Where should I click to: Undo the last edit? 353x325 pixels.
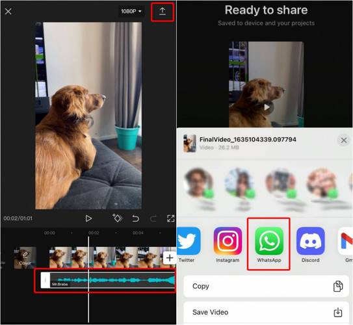pyautogui.click(x=135, y=218)
